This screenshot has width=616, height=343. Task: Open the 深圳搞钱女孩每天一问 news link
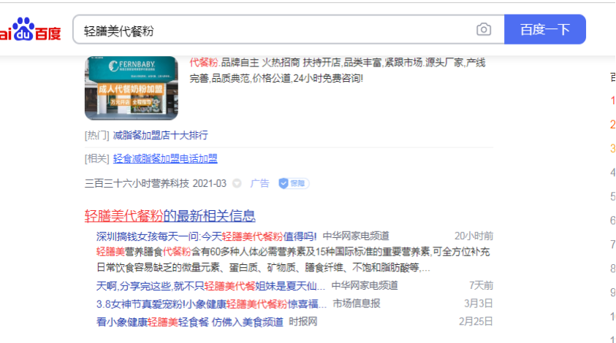pyautogui.click(x=206, y=236)
